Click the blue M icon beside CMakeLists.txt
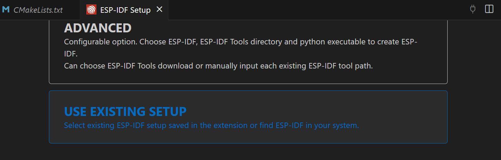 [x=6, y=10]
